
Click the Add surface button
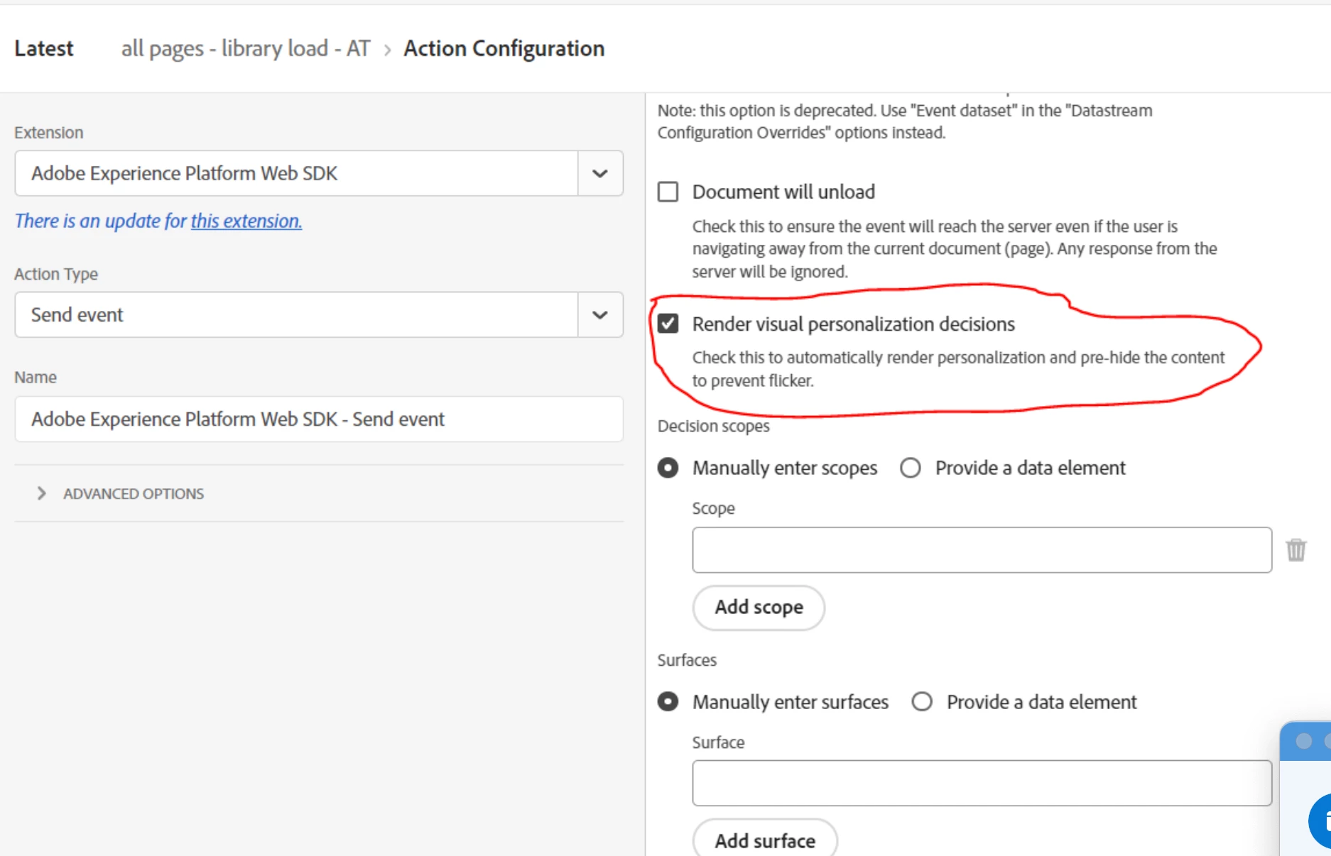coord(765,840)
